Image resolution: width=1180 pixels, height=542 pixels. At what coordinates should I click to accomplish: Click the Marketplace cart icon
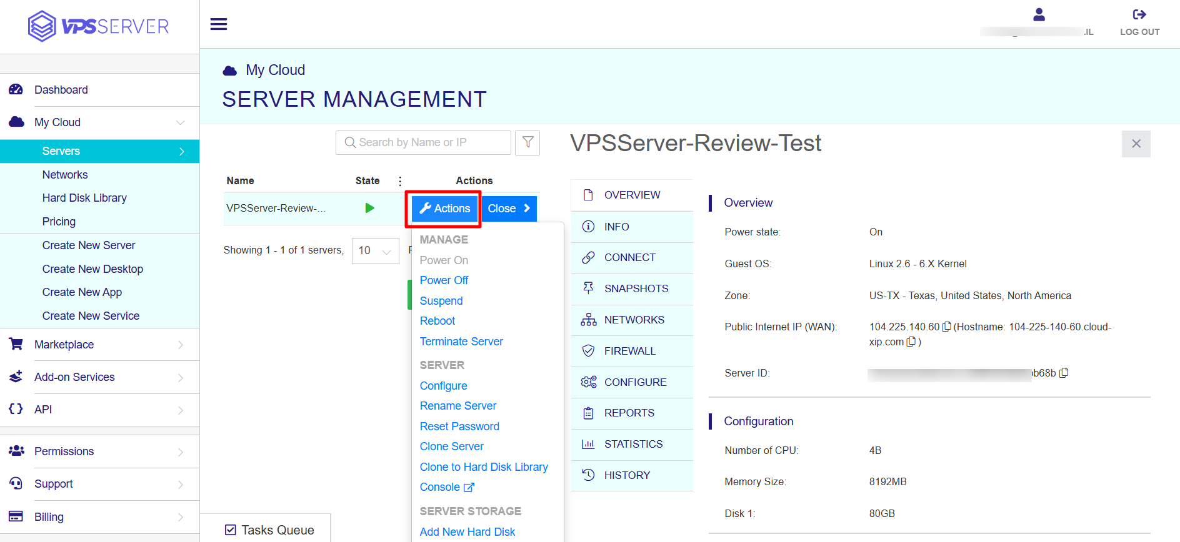click(16, 344)
